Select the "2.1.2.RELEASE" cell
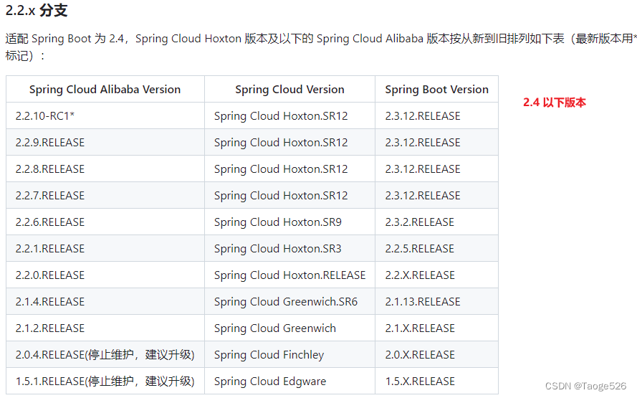The height and width of the screenshot is (398, 637). 105,328
